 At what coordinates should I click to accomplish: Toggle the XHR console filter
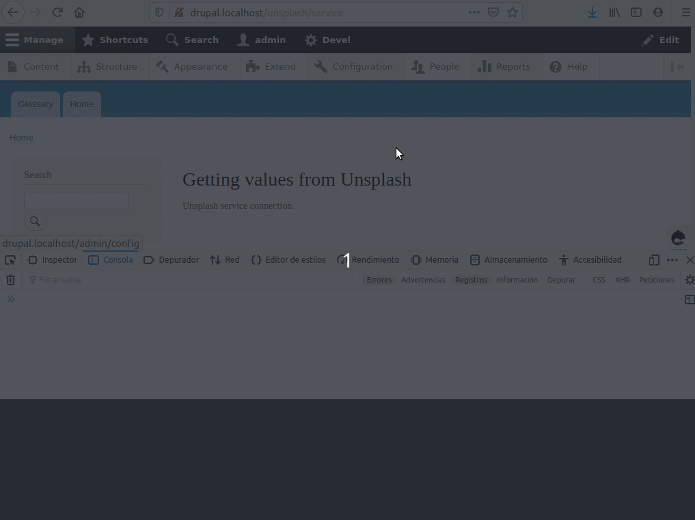[x=622, y=279]
